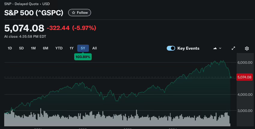Follow the S&P 500 index
The width and height of the screenshot is (255, 129).
[80, 13]
